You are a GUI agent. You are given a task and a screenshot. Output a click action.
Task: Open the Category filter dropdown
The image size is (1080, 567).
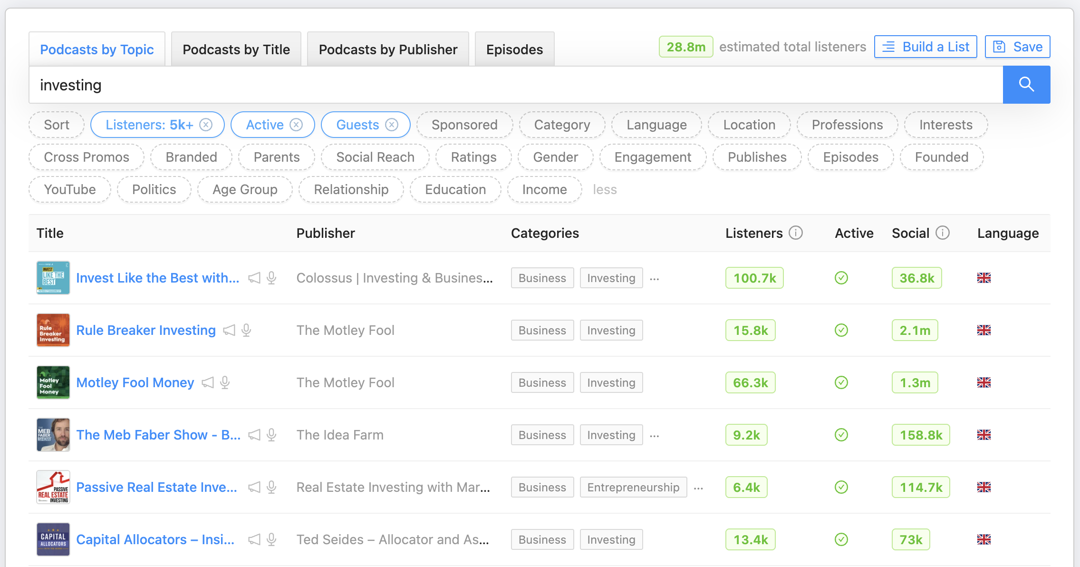click(x=561, y=125)
